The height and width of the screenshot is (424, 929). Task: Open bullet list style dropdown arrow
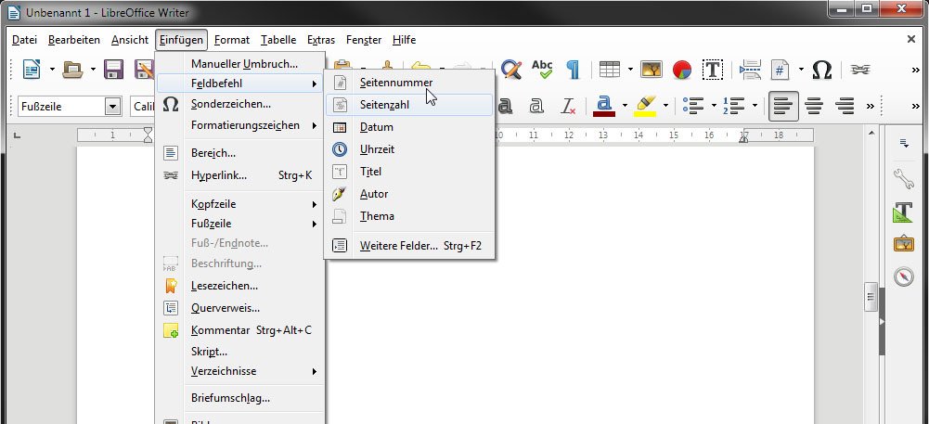pyautogui.click(x=714, y=107)
